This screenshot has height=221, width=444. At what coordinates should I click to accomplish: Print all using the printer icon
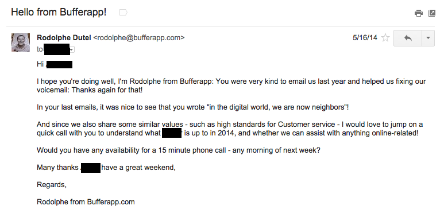tap(419, 13)
